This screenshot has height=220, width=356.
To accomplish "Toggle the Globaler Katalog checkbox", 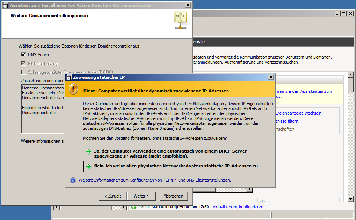I will (23, 63).
